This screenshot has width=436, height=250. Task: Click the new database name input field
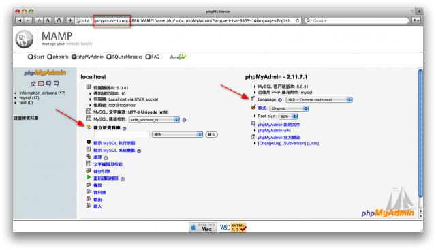point(122,135)
